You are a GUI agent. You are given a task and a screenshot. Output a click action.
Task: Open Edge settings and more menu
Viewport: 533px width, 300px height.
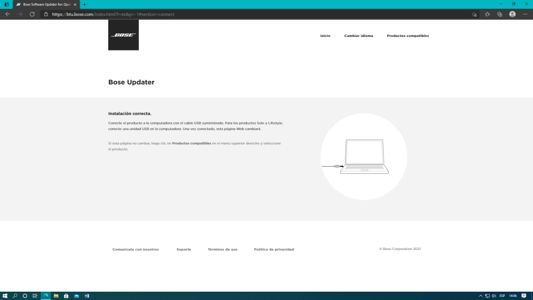click(525, 14)
